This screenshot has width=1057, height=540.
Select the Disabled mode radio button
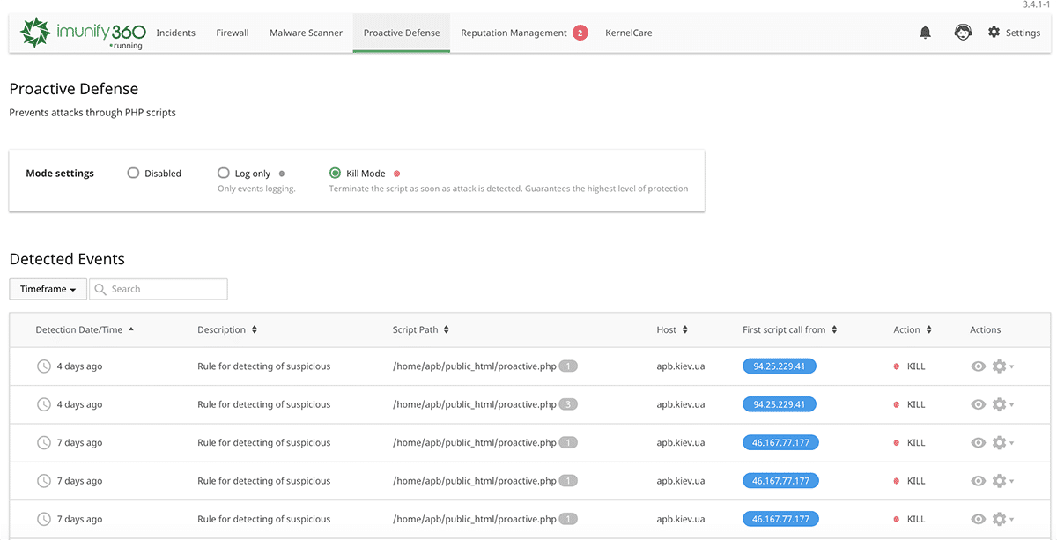133,173
